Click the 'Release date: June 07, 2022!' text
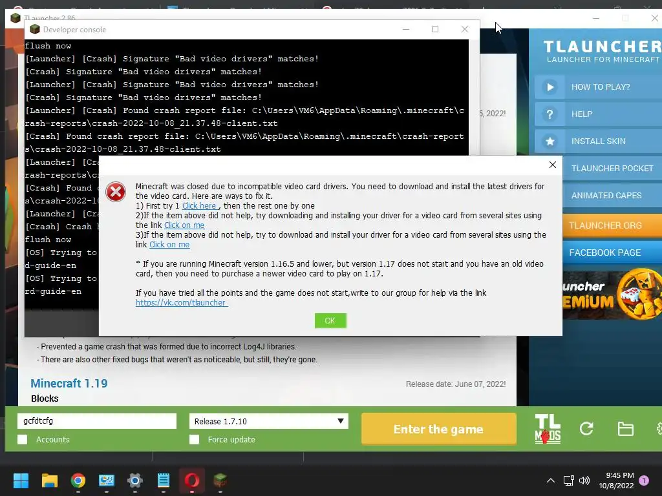662x496 pixels. coord(456,384)
